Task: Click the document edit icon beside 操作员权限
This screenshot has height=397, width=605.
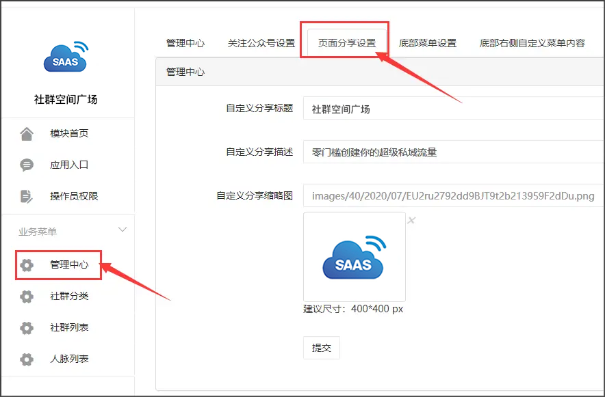Action: tap(27, 196)
